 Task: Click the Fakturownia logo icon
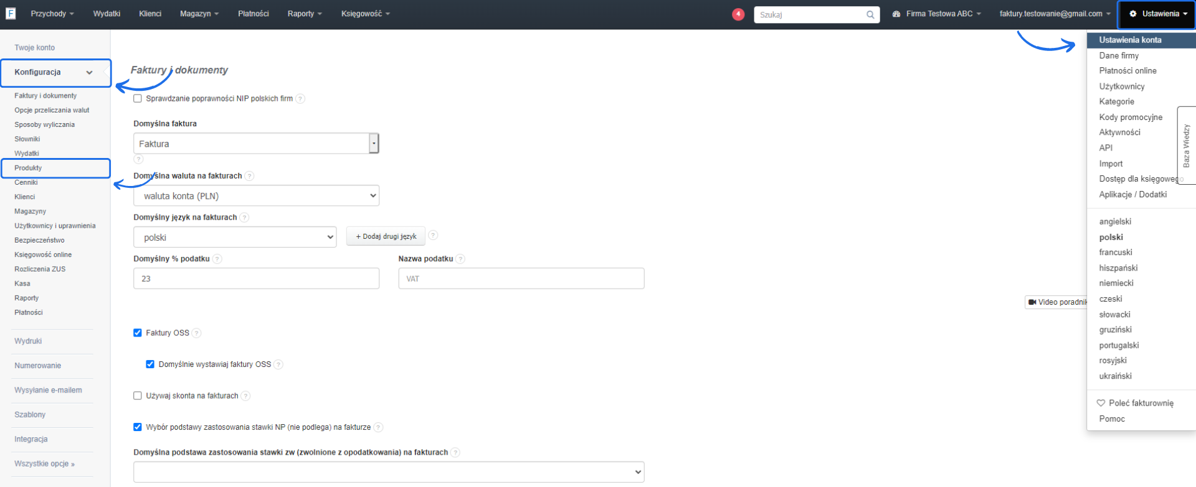coord(11,14)
